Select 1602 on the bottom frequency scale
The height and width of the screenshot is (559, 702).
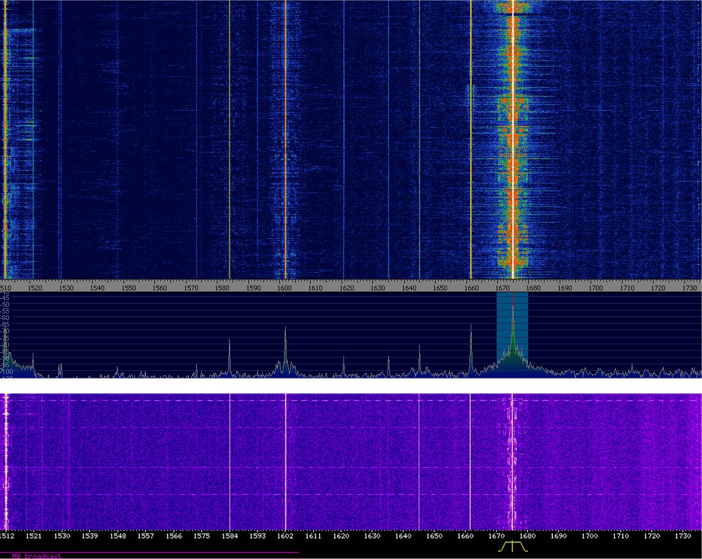285,535
